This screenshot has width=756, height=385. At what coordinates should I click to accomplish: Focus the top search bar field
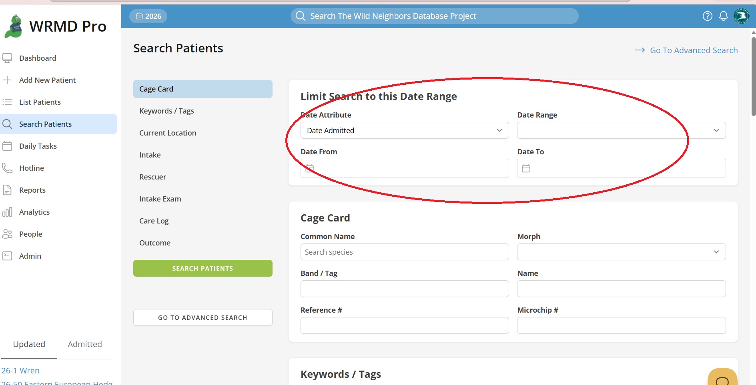coord(434,16)
